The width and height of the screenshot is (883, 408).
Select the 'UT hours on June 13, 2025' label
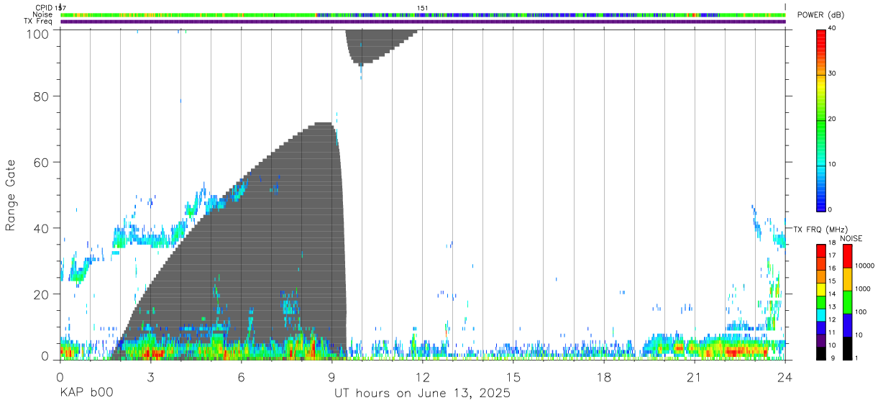point(422,394)
